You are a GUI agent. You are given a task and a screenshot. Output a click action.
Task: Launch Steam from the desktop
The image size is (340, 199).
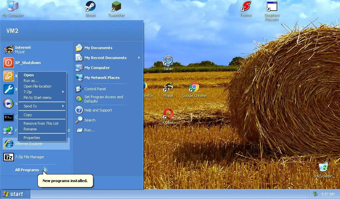coord(90,9)
